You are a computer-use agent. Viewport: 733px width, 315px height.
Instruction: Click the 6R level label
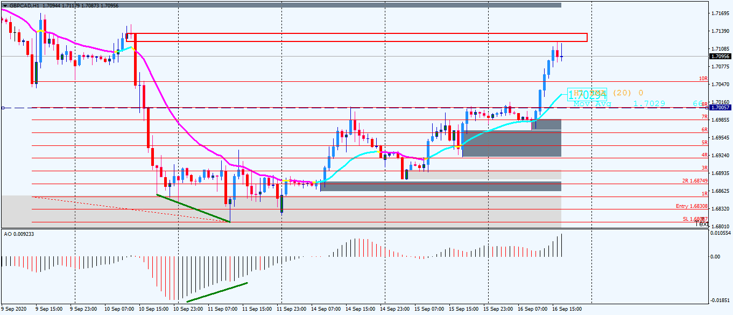coord(704,130)
